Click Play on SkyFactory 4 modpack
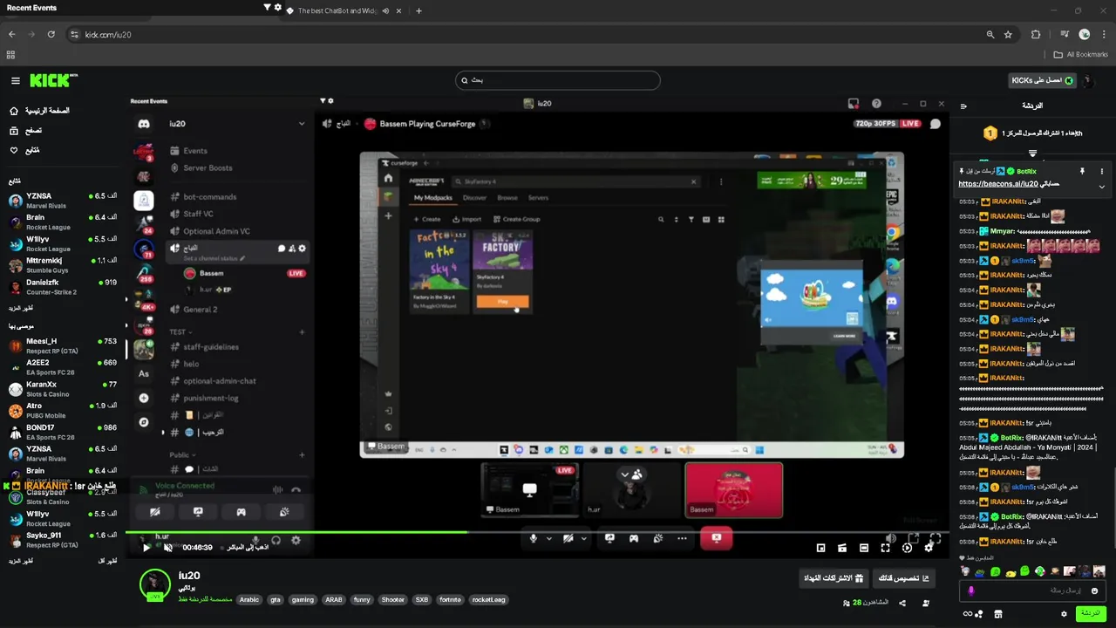Image resolution: width=1116 pixels, height=628 pixels. click(x=502, y=302)
